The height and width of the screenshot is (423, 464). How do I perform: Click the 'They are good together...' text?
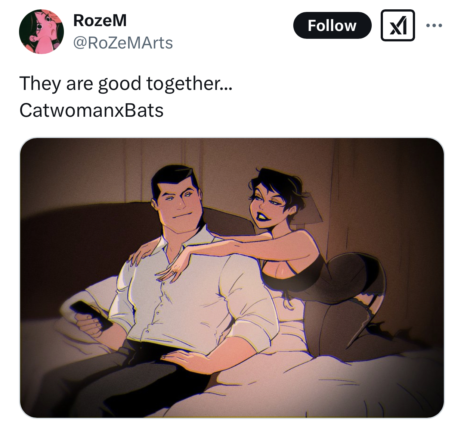click(126, 84)
